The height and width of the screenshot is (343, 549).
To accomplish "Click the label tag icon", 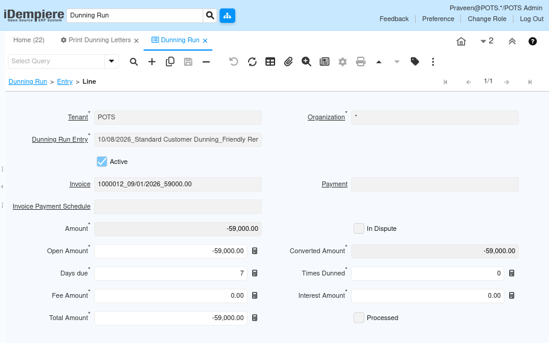I will click(415, 62).
